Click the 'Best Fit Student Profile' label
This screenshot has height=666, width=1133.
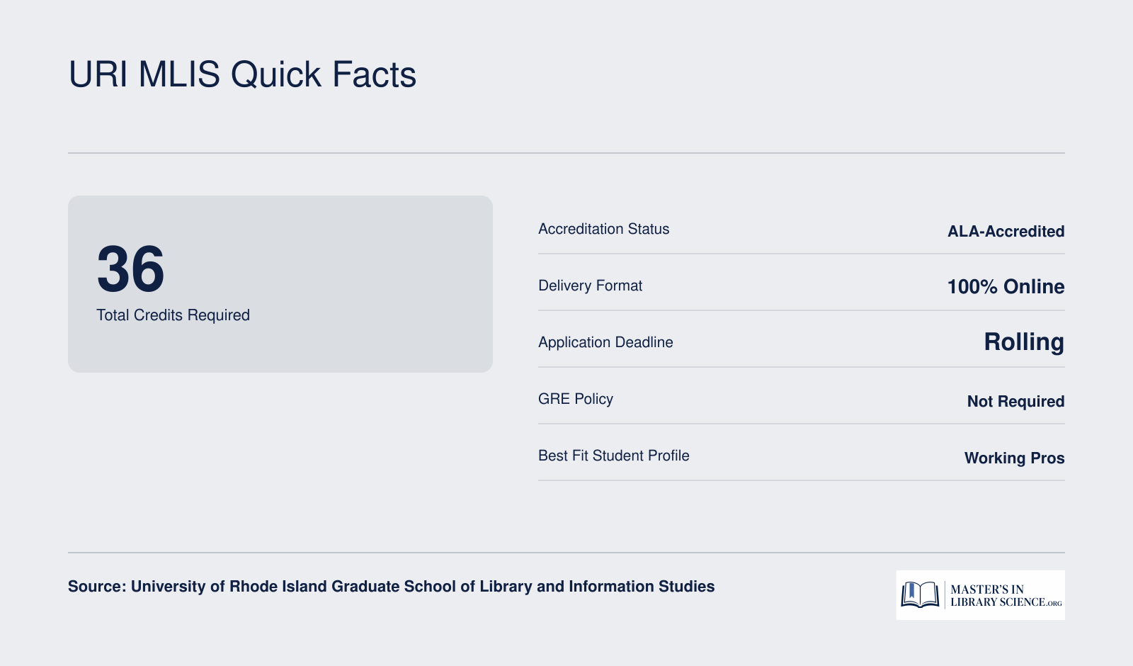614,456
